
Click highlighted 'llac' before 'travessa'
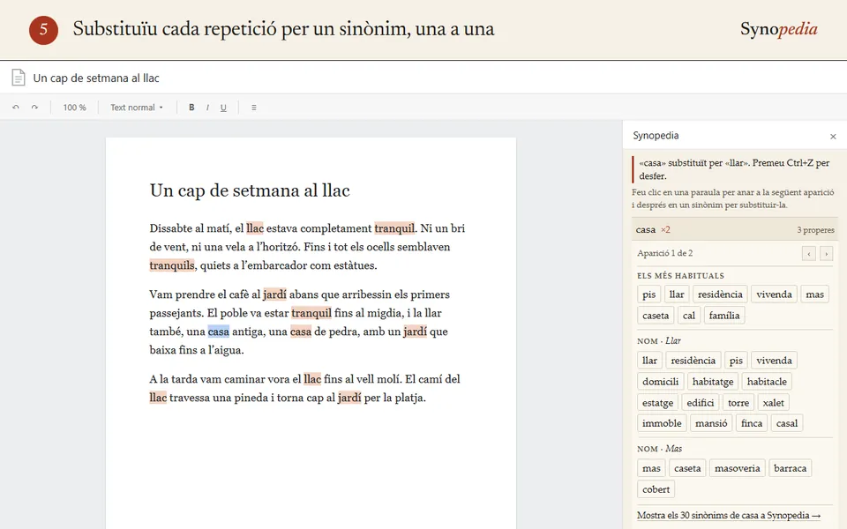(158, 398)
